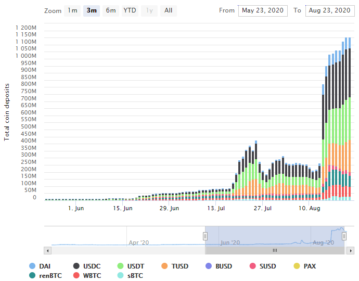Viewport: 359px width, 281px height.
Task: Toggle renBTC series visibility
Action: coord(46,275)
